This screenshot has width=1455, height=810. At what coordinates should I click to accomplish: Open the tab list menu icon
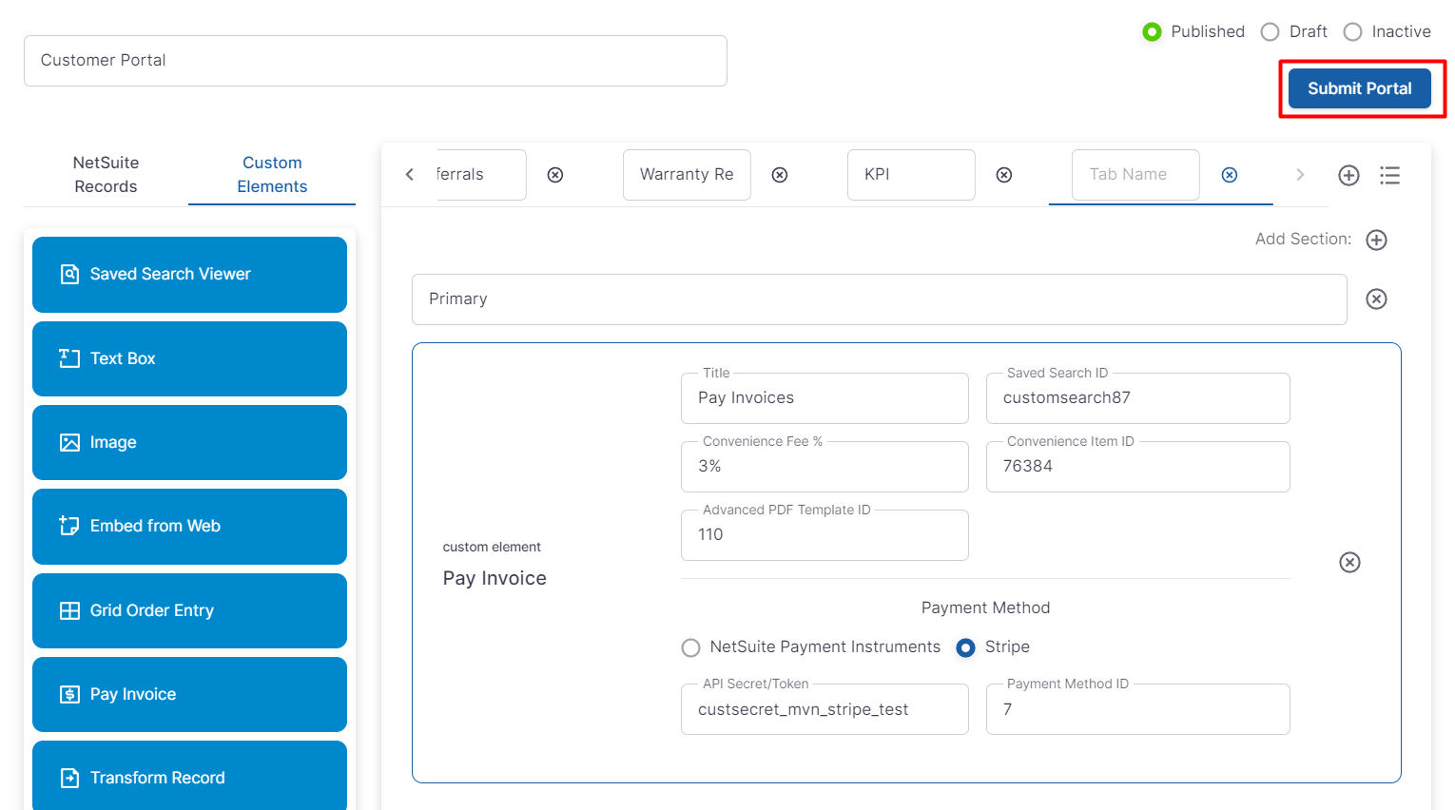(1389, 175)
